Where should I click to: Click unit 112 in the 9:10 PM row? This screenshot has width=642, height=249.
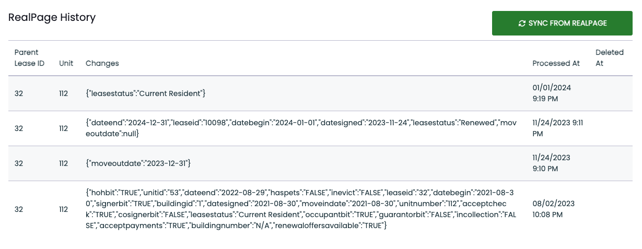click(64, 163)
